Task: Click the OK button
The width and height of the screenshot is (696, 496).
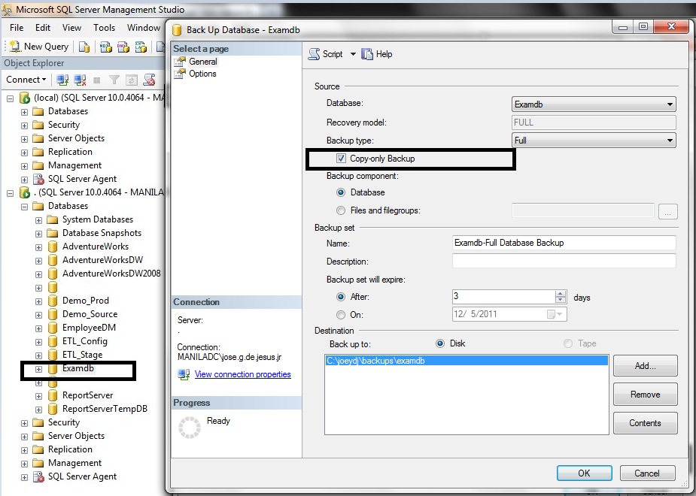Action: 584,473
